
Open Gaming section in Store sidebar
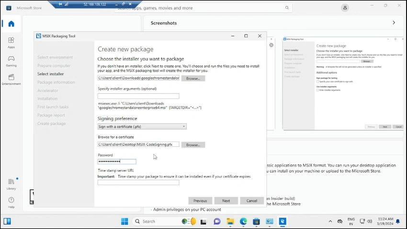pos(11,61)
